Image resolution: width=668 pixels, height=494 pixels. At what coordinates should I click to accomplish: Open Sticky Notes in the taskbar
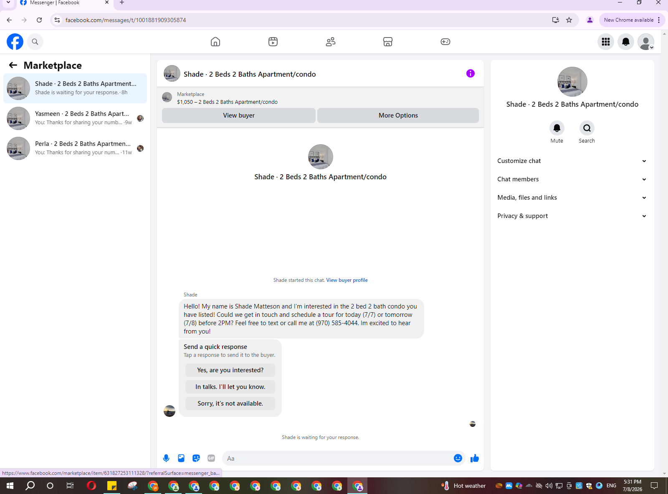pos(112,486)
